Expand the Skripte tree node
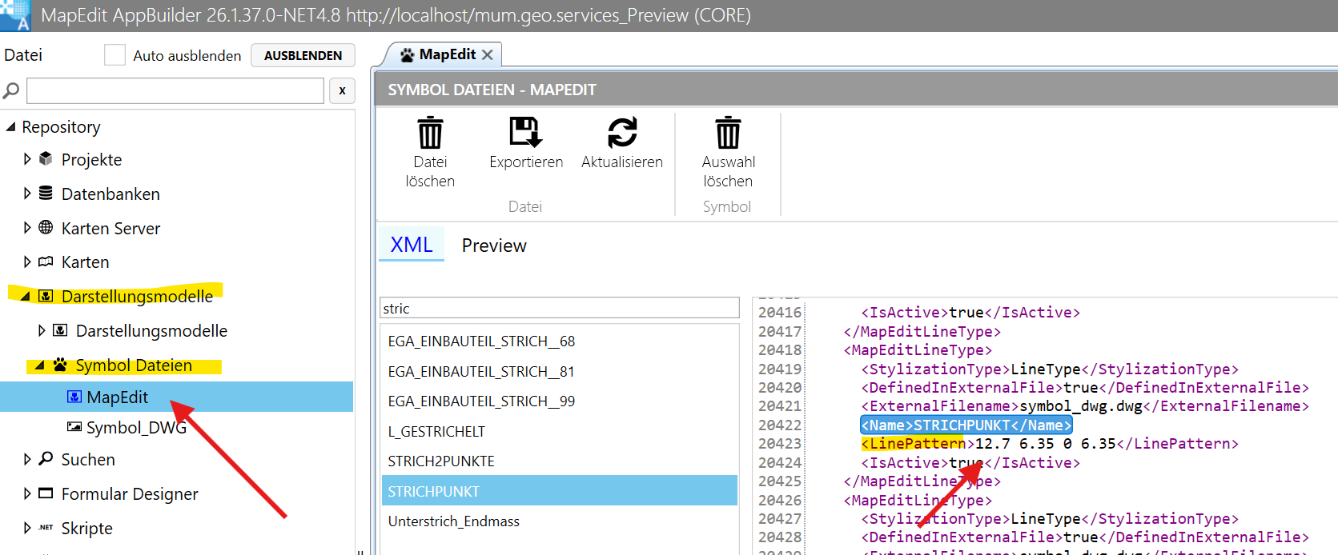Image resolution: width=1338 pixels, height=555 pixels. pyautogui.click(x=27, y=528)
